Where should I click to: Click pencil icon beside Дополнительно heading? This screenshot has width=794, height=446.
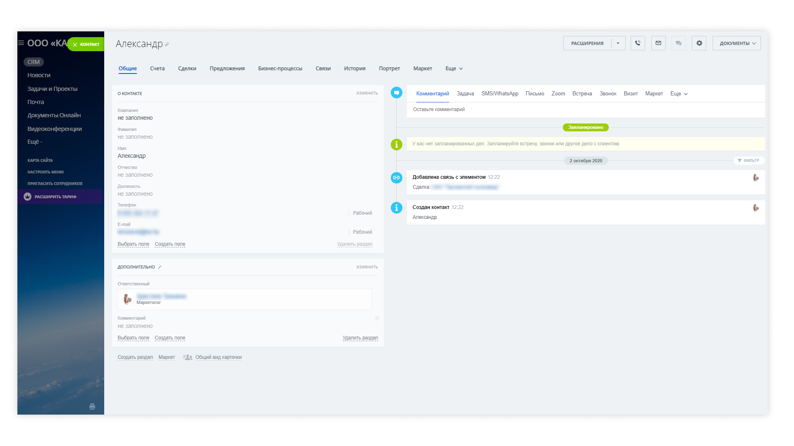[x=160, y=267]
